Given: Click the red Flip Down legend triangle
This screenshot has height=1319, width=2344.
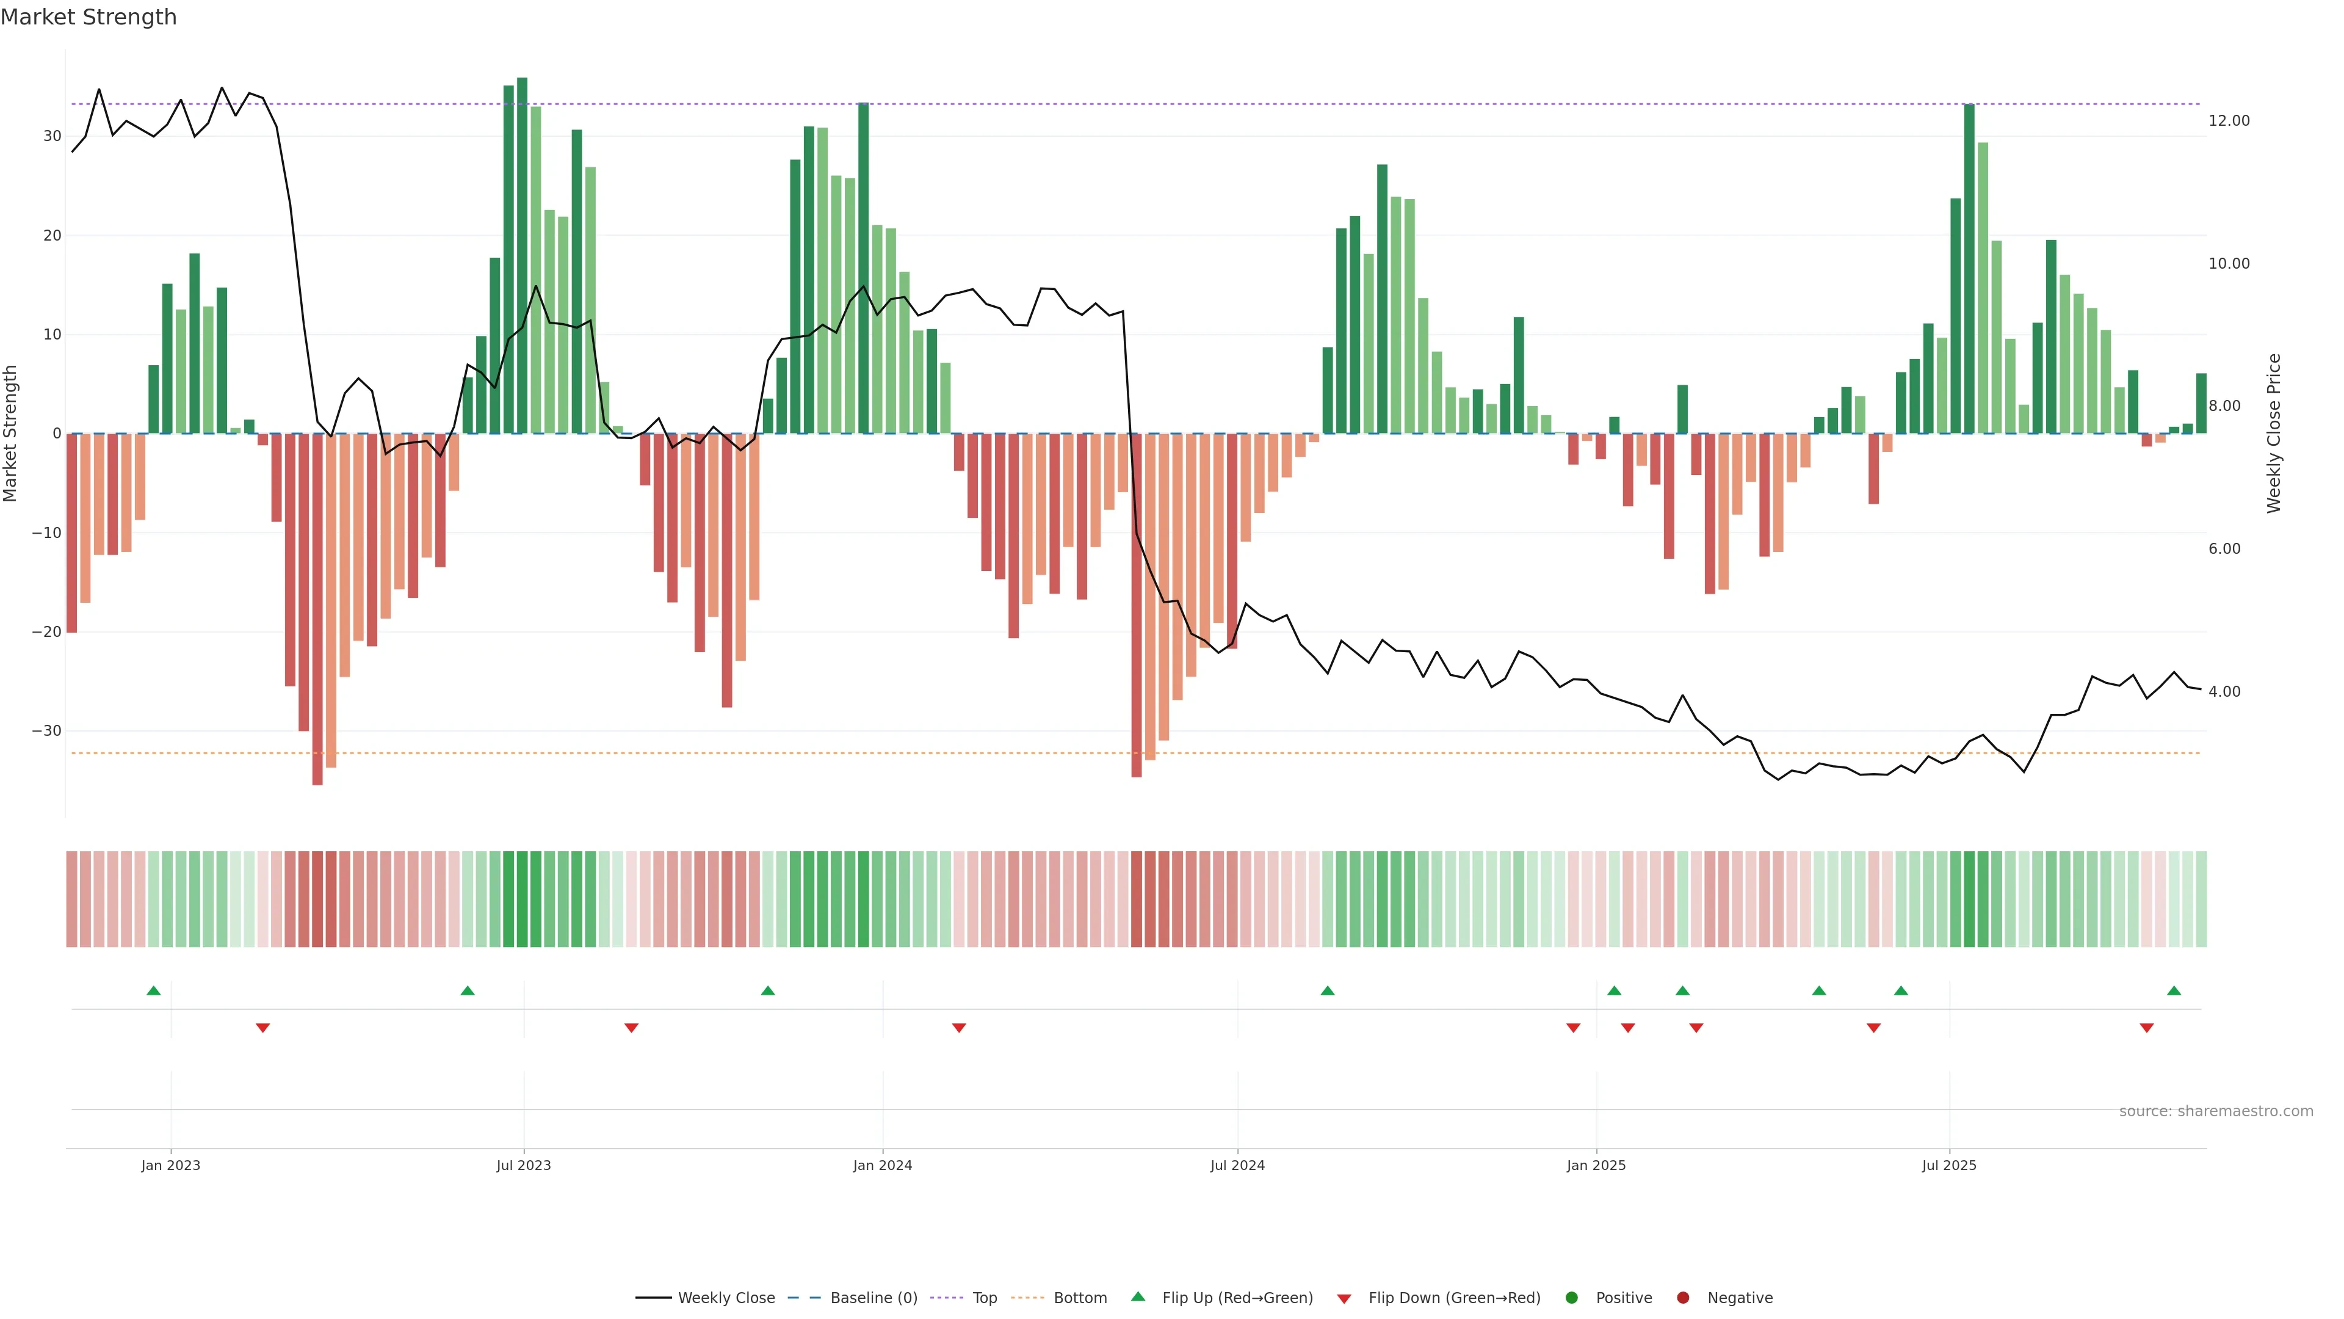Looking at the screenshot, I should (1344, 1299).
